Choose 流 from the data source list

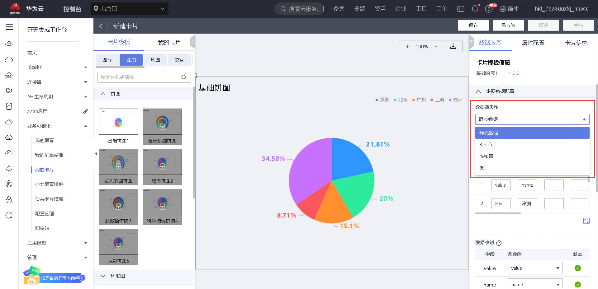(x=532, y=168)
